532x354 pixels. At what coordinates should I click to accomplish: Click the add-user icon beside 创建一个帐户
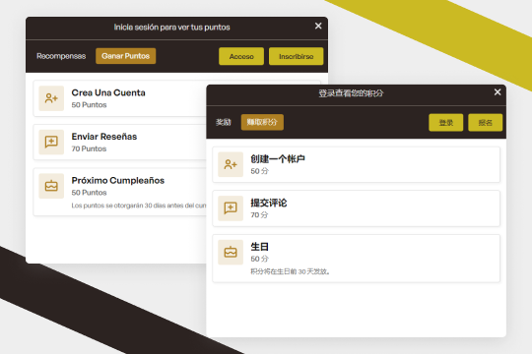(x=231, y=164)
